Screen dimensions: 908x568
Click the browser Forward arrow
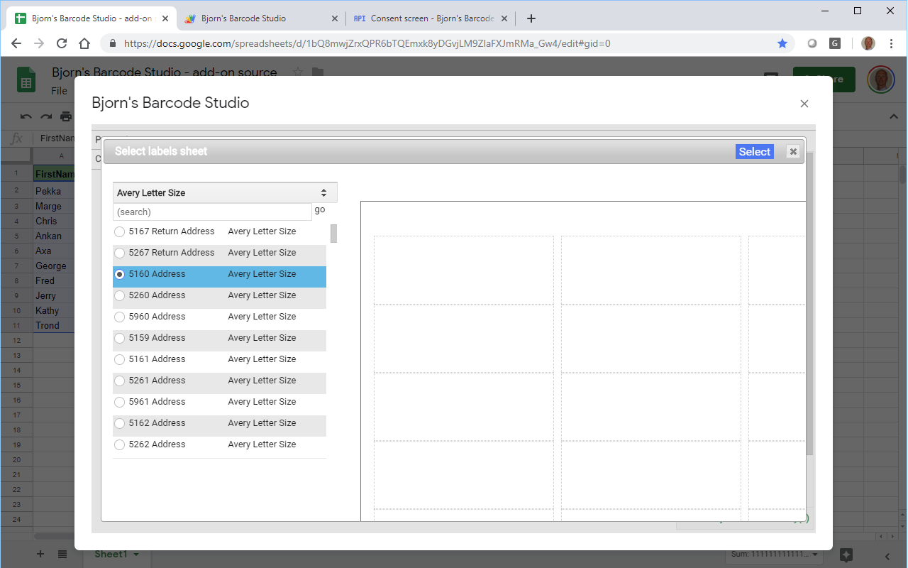pos(39,43)
